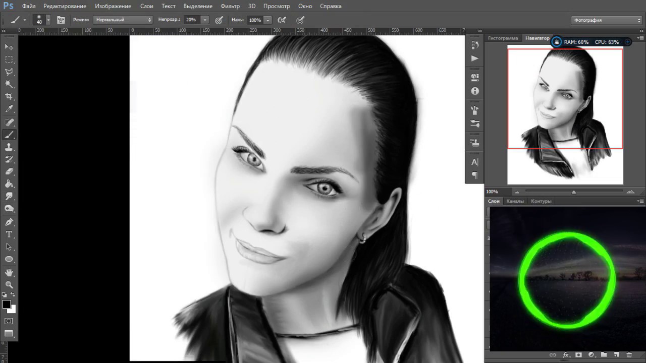Viewport: 646px width, 363px height.
Task: Select the Path Selection tool
Action: click(9, 247)
